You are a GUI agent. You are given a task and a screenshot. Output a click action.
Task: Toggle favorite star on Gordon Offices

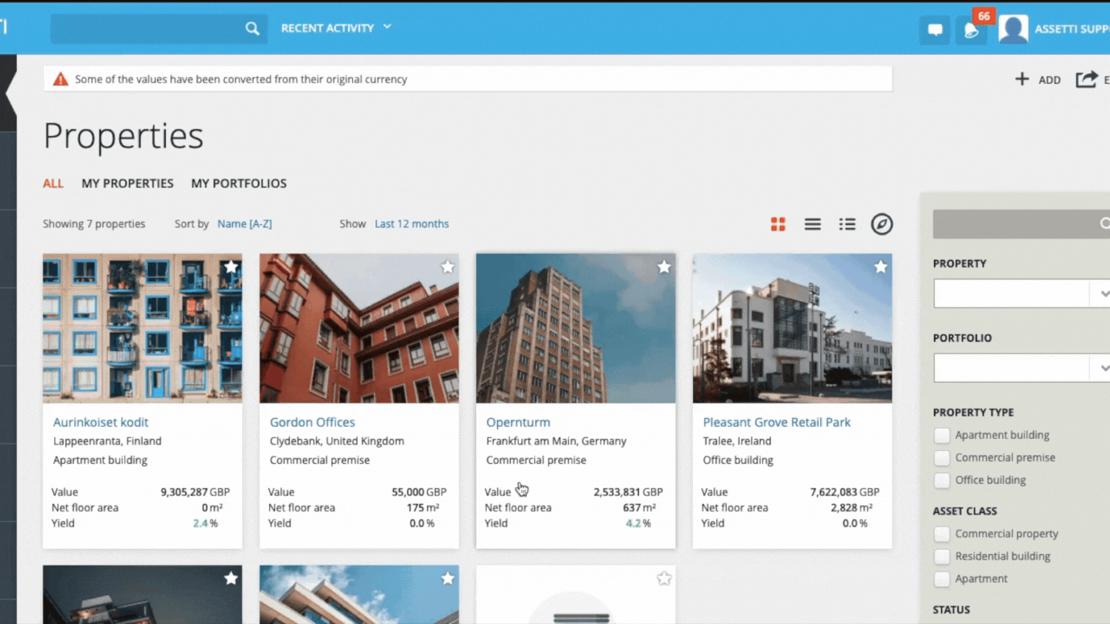click(447, 267)
